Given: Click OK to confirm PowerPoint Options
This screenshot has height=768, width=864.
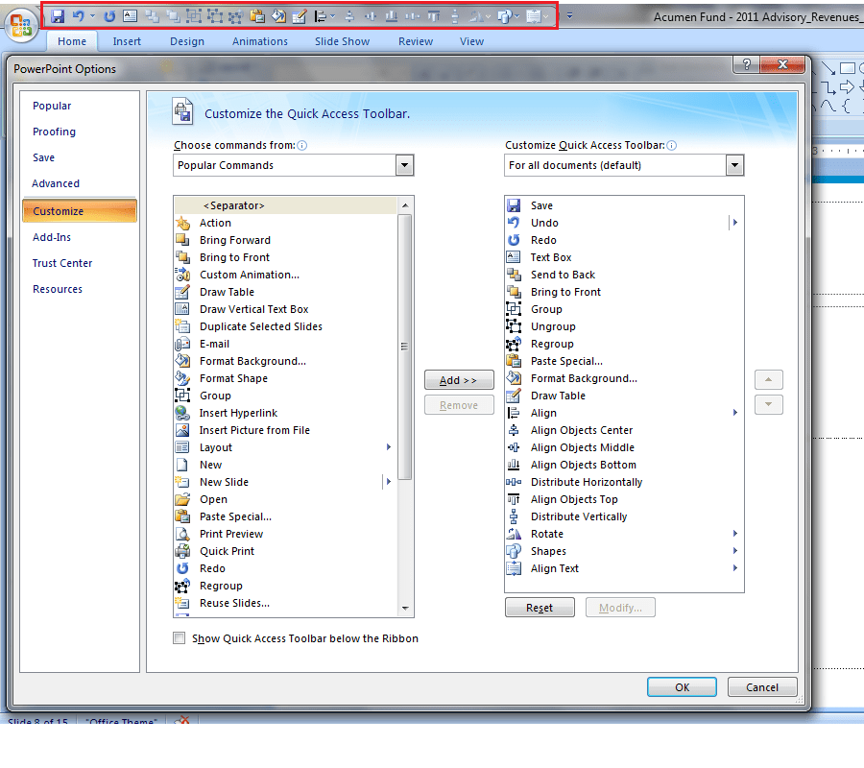Looking at the screenshot, I should click(x=682, y=687).
